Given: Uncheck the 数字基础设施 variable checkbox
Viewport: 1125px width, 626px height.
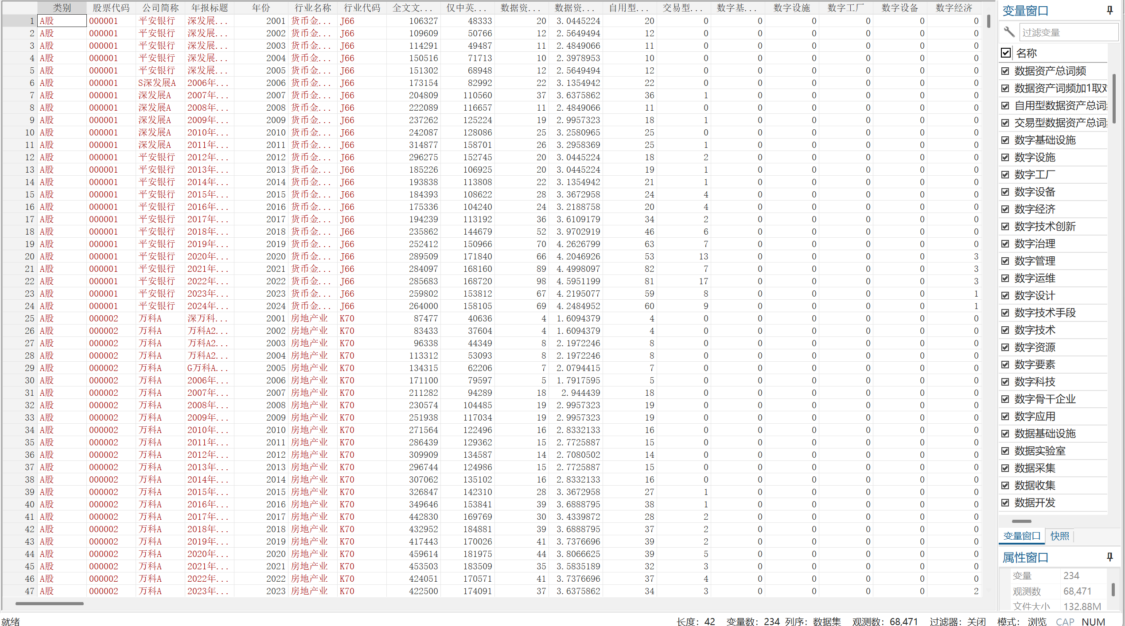Looking at the screenshot, I should [1005, 140].
